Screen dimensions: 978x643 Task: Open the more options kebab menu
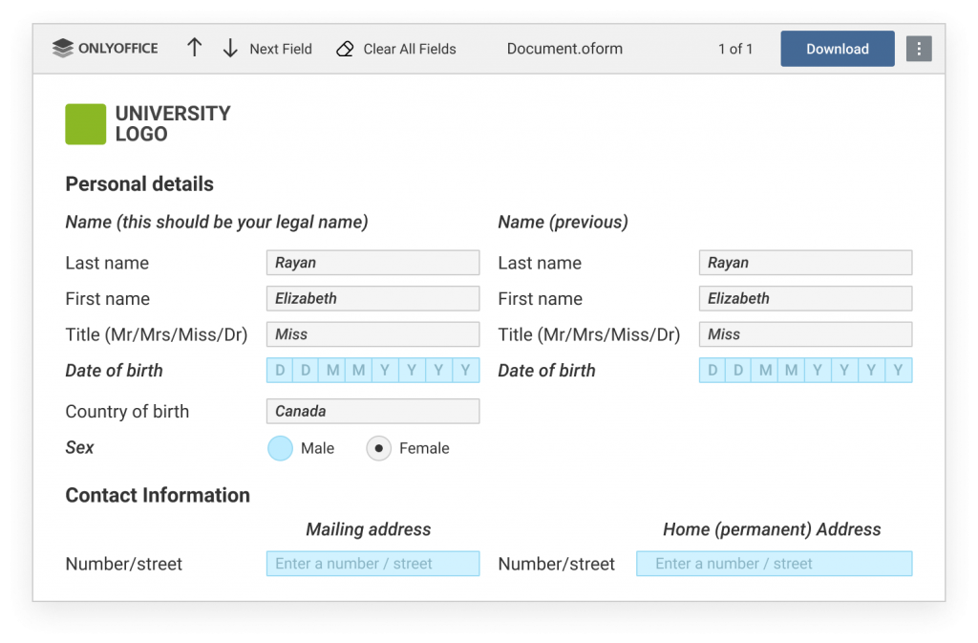point(919,48)
